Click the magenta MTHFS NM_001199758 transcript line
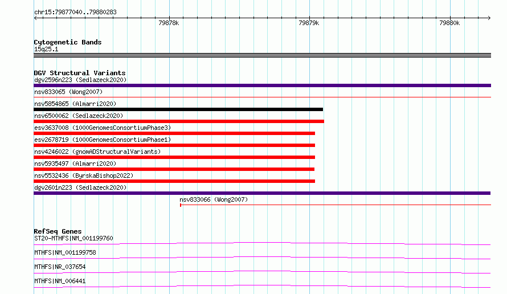507x294 pixels. (x=262, y=258)
